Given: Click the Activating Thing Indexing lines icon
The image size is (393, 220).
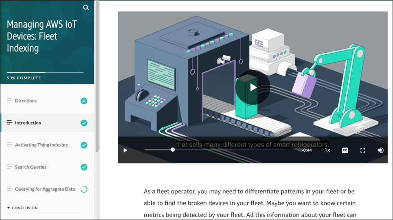Looking at the screenshot, I should 10,144.
